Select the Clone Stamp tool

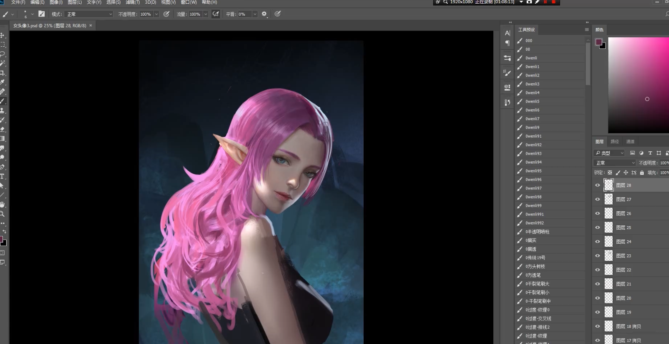2,110
